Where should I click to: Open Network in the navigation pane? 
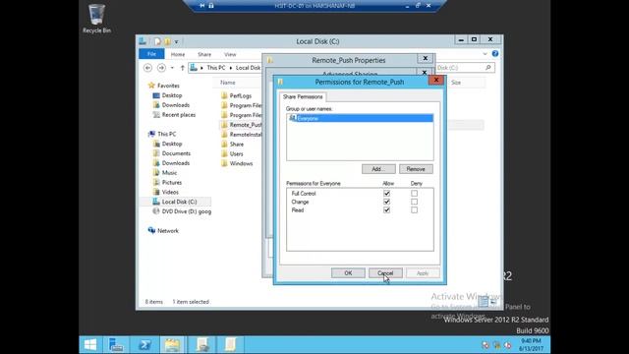(168, 231)
